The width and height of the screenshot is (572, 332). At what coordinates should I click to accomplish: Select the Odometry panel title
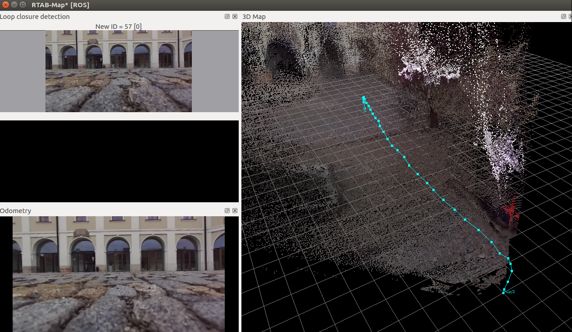click(x=16, y=211)
